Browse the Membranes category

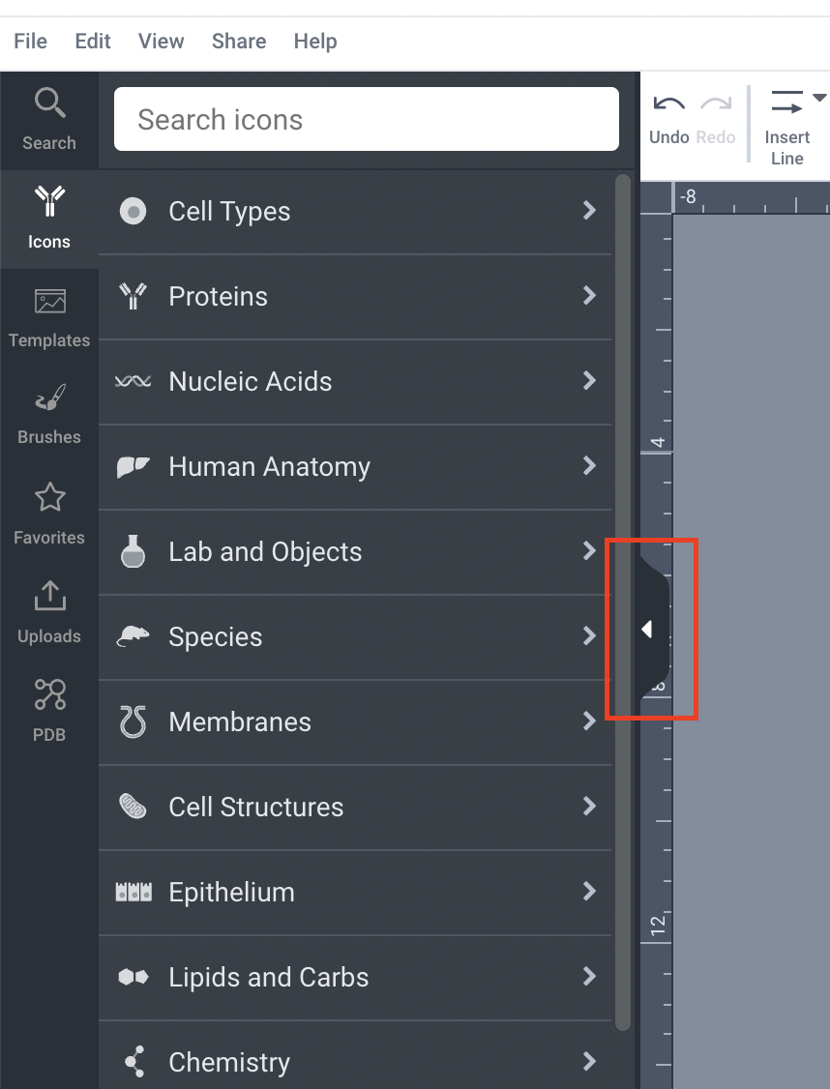click(355, 721)
